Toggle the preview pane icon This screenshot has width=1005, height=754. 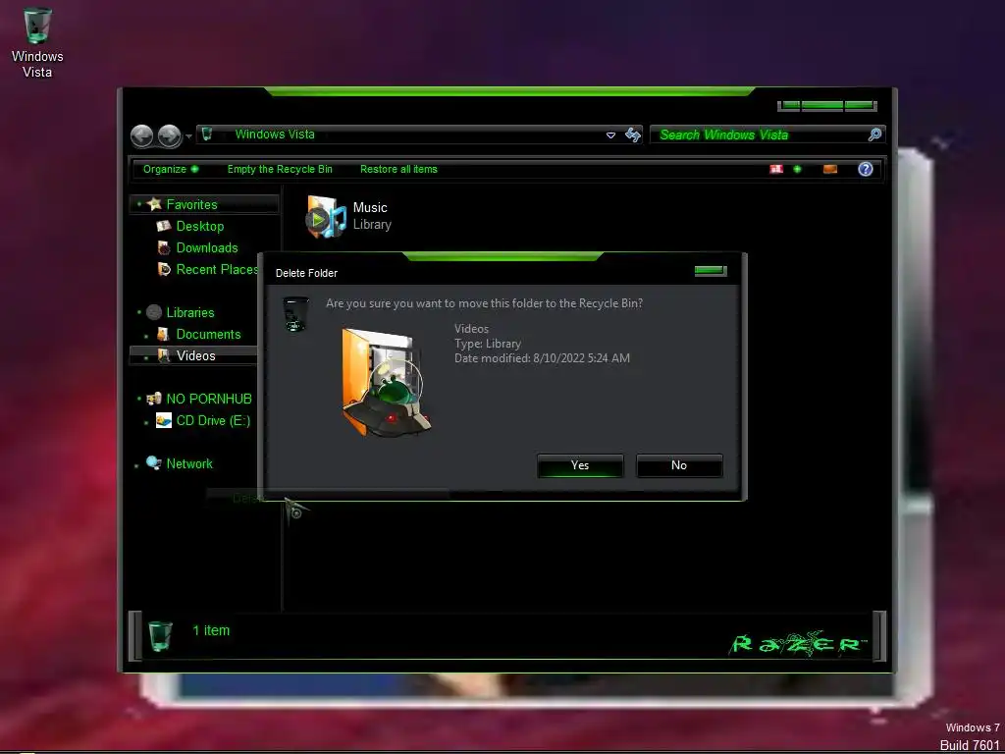coord(830,169)
